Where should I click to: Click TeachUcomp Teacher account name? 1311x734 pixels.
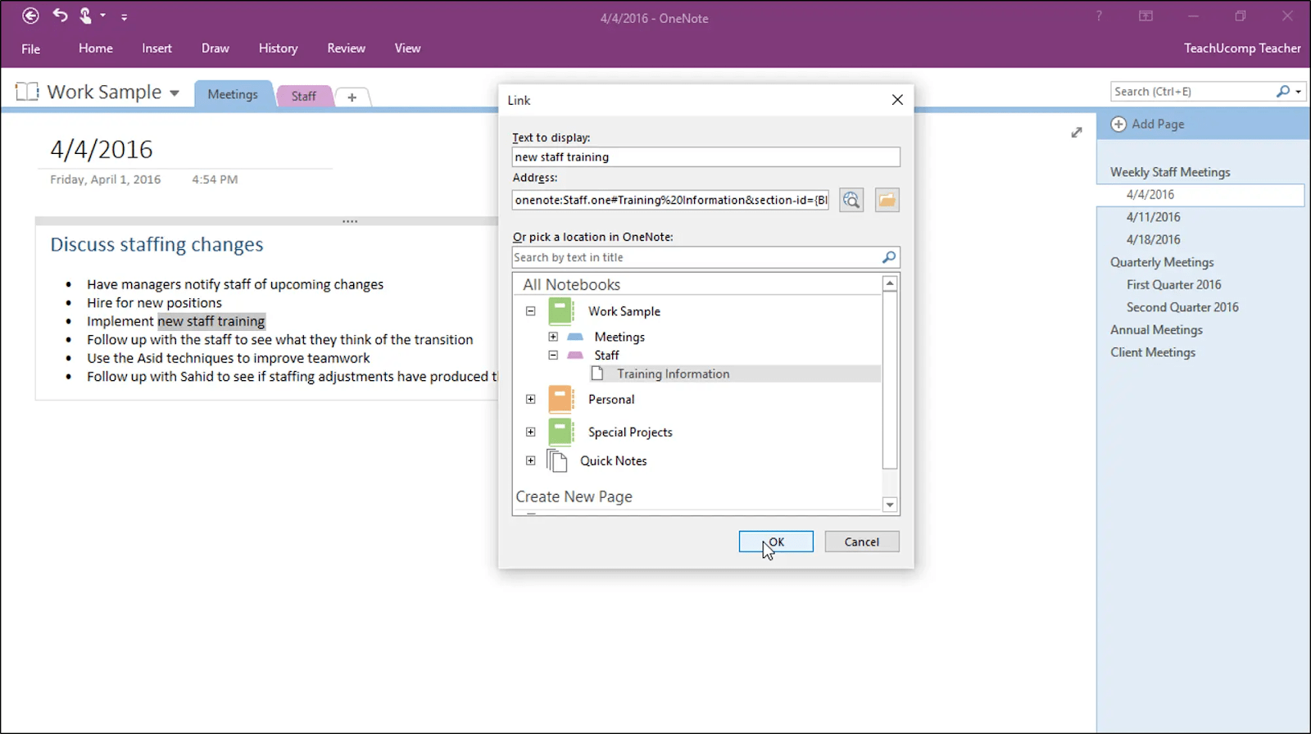click(x=1242, y=48)
